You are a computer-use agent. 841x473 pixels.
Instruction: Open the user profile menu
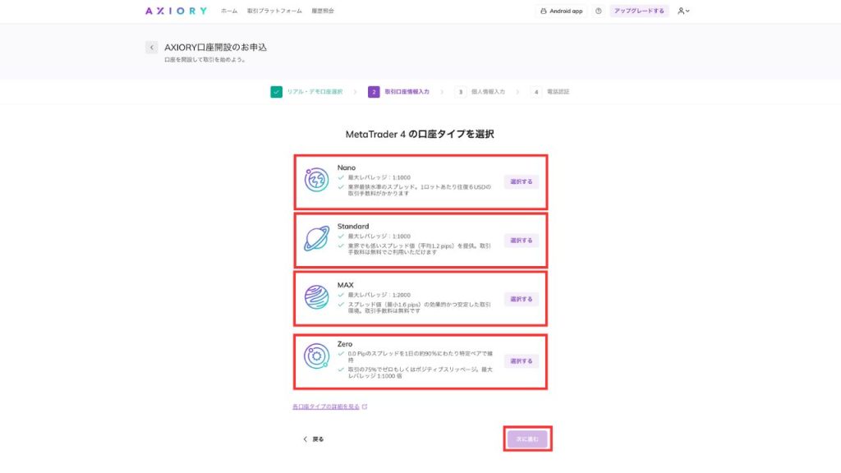pos(683,11)
